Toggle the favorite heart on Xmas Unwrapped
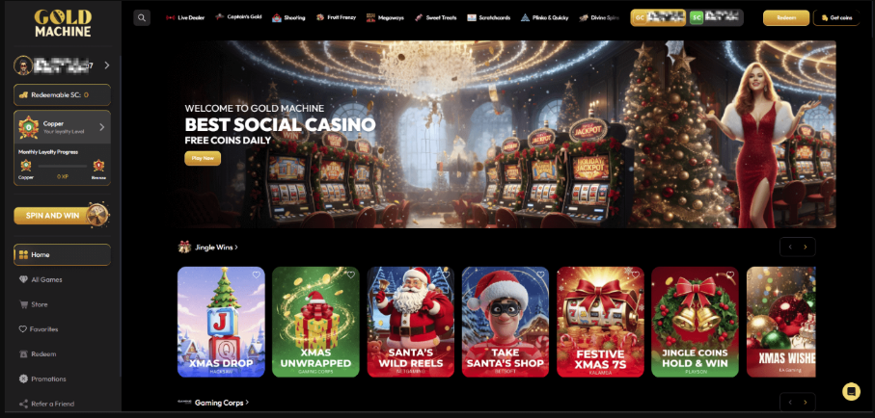Viewport: 875px width, 418px height. pos(350,274)
